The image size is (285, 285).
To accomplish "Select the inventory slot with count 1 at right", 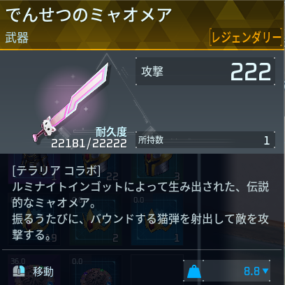I will [157, 220].
